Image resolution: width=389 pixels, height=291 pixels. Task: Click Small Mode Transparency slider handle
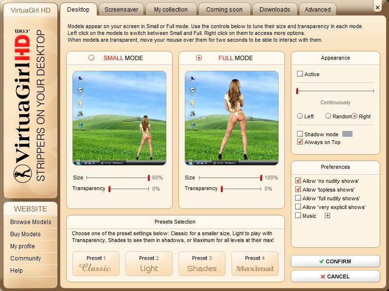[109, 189]
